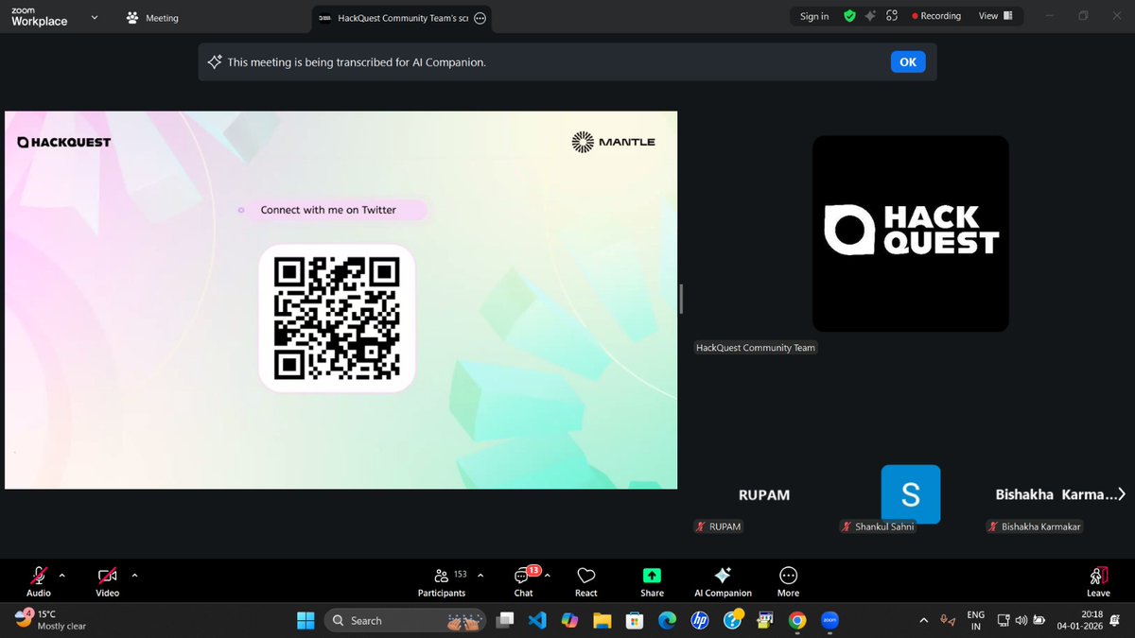Image resolution: width=1135 pixels, height=638 pixels.
Task: Select RUPAM's participant tile
Action: tap(763, 494)
